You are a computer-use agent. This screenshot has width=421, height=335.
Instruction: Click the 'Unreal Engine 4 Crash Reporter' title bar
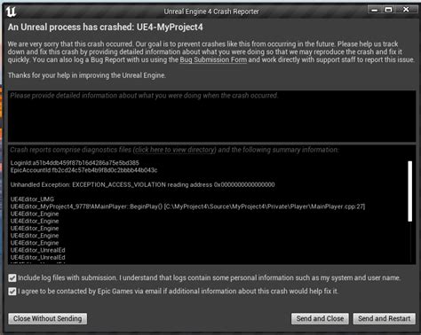(x=211, y=12)
